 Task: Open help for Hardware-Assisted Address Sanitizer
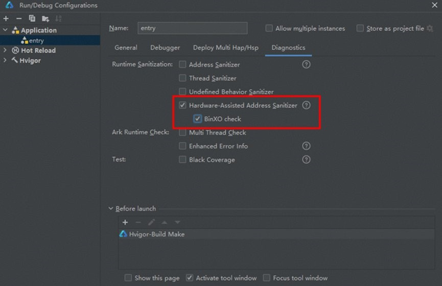(306, 105)
